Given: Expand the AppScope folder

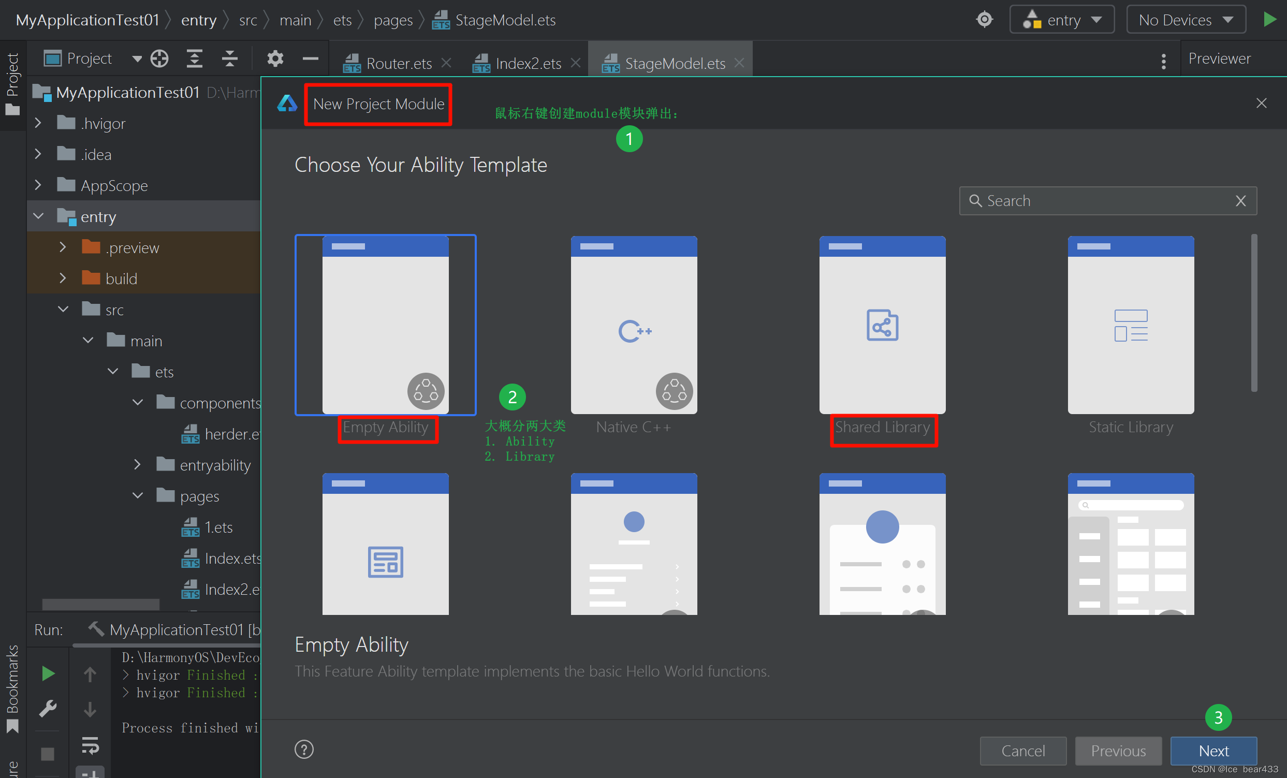Looking at the screenshot, I should tap(38, 185).
